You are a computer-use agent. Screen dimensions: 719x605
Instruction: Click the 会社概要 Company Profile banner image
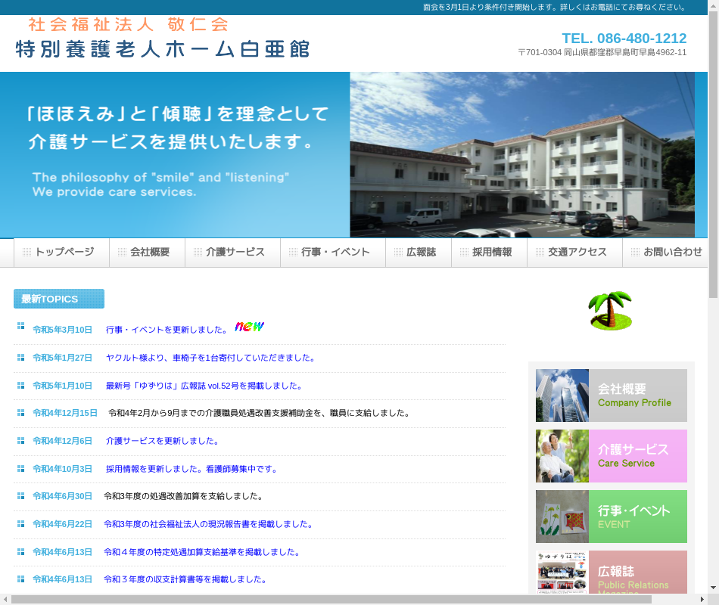pyautogui.click(x=611, y=396)
